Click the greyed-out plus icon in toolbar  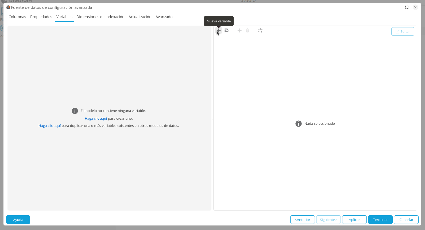click(239, 31)
